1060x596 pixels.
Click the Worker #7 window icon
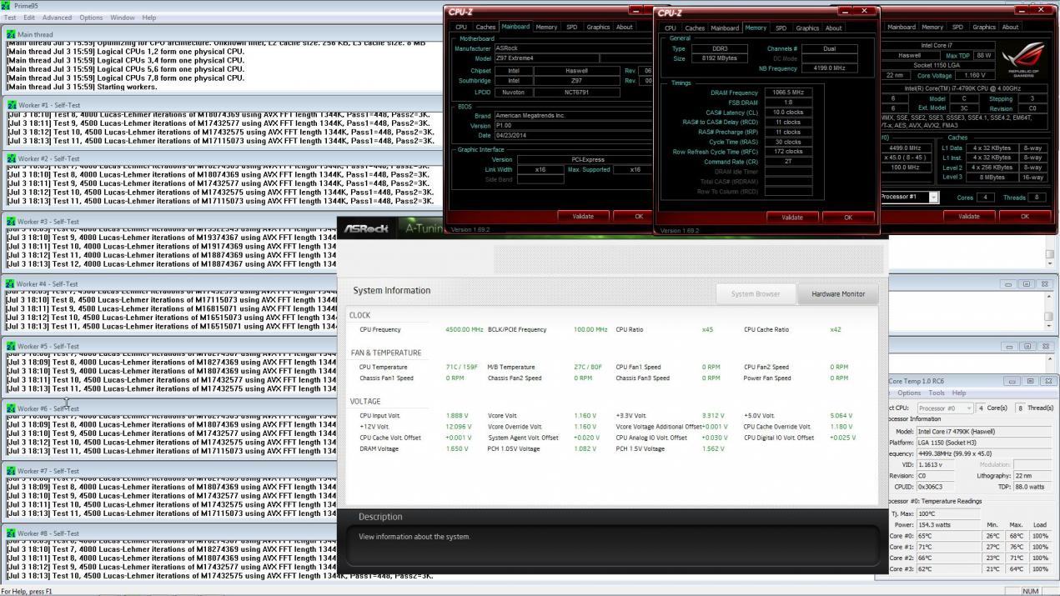11,471
